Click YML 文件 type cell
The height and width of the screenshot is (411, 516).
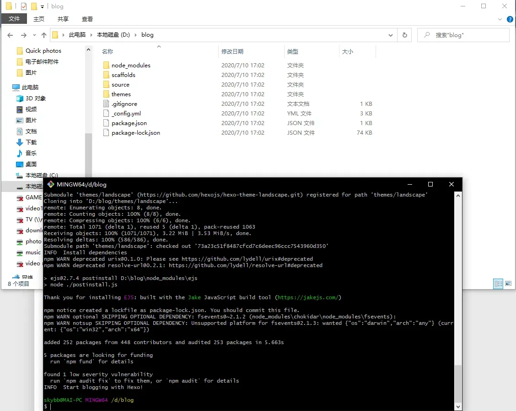299,113
